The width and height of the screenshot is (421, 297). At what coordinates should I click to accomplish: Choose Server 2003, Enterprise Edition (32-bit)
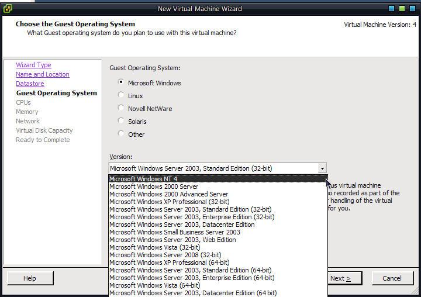[x=218, y=217]
